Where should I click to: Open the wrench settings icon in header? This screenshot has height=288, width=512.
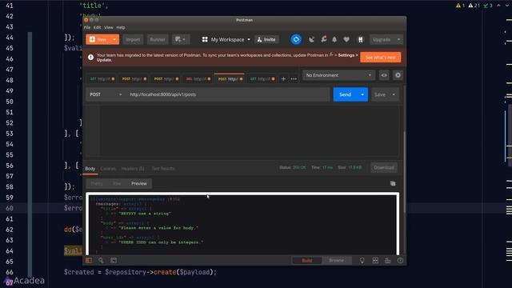(x=323, y=39)
